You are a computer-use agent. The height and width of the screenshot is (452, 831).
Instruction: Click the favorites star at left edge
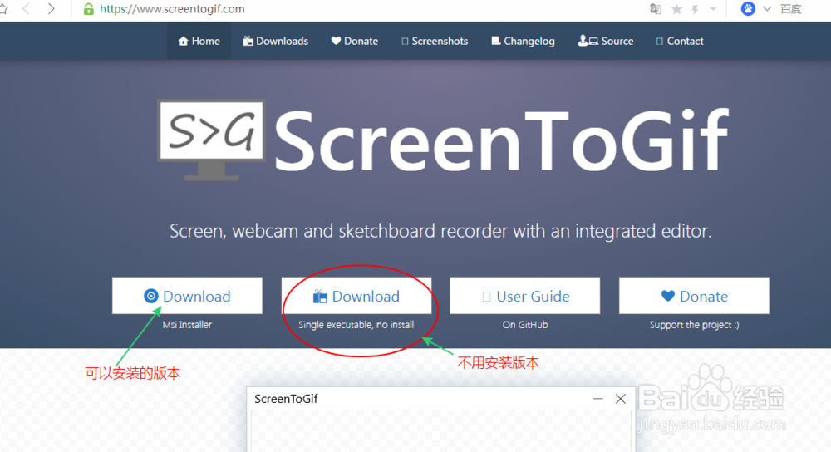click(x=3, y=8)
